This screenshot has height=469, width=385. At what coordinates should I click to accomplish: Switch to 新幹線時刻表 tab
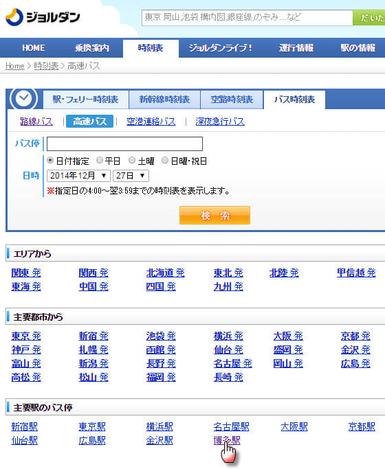point(164,100)
